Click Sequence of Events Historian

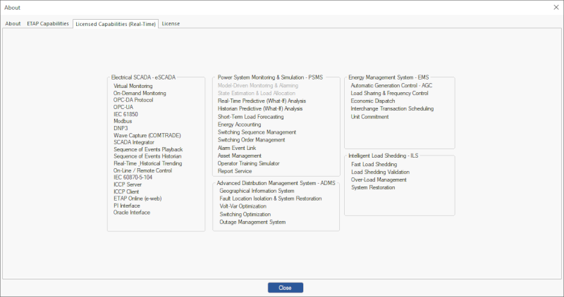[x=147, y=156]
